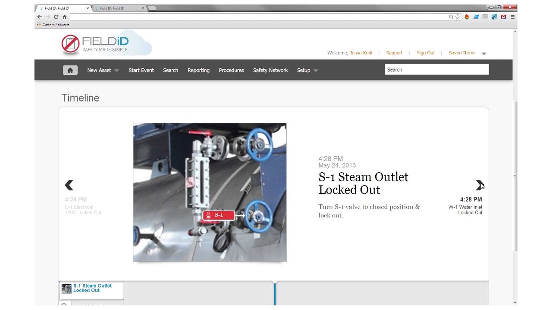The height and width of the screenshot is (310, 552).
Task: Click the blue link extension icon
Action: click(x=494, y=17)
